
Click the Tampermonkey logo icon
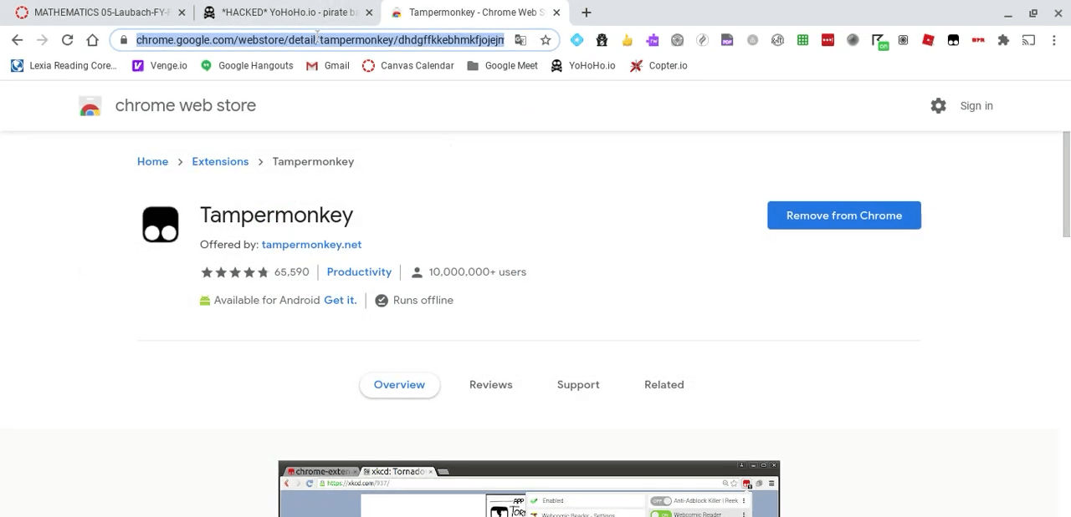(161, 225)
